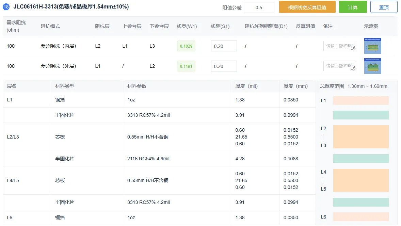Select the 2116 RC54% 4.9mil material cell
Screen dimensions: 401x226
coord(148,159)
